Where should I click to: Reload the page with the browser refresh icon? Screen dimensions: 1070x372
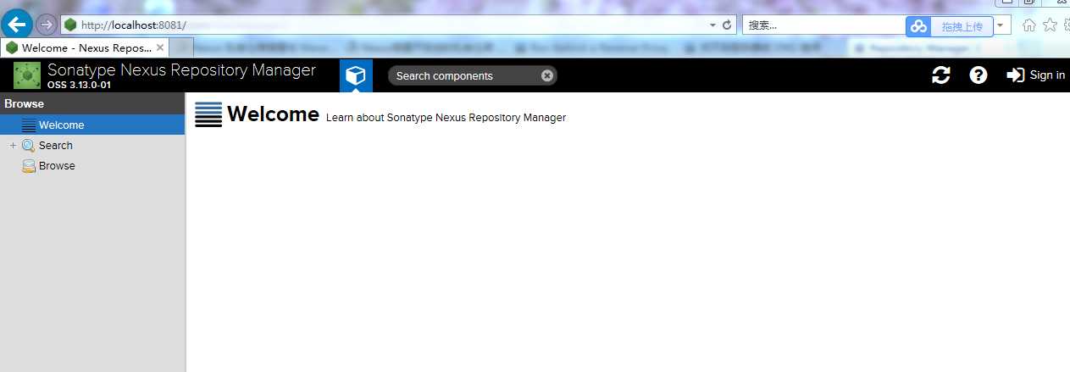point(727,25)
